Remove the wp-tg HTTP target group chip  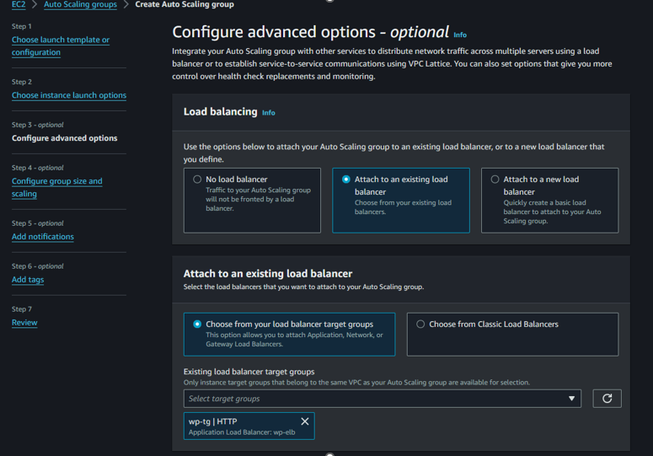tap(305, 421)
